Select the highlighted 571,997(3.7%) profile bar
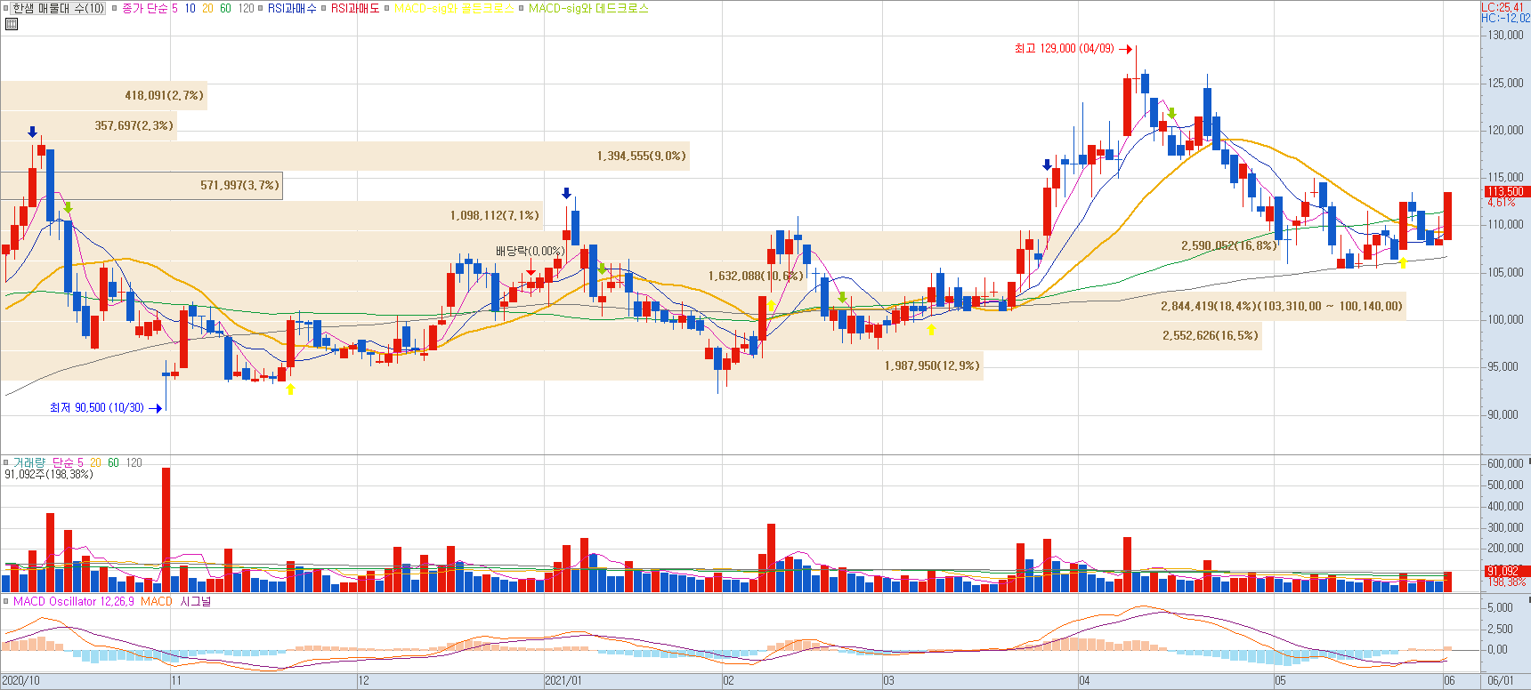Image resolution: width=1531 pixels, height=690 pixels. tap(142, 185)
